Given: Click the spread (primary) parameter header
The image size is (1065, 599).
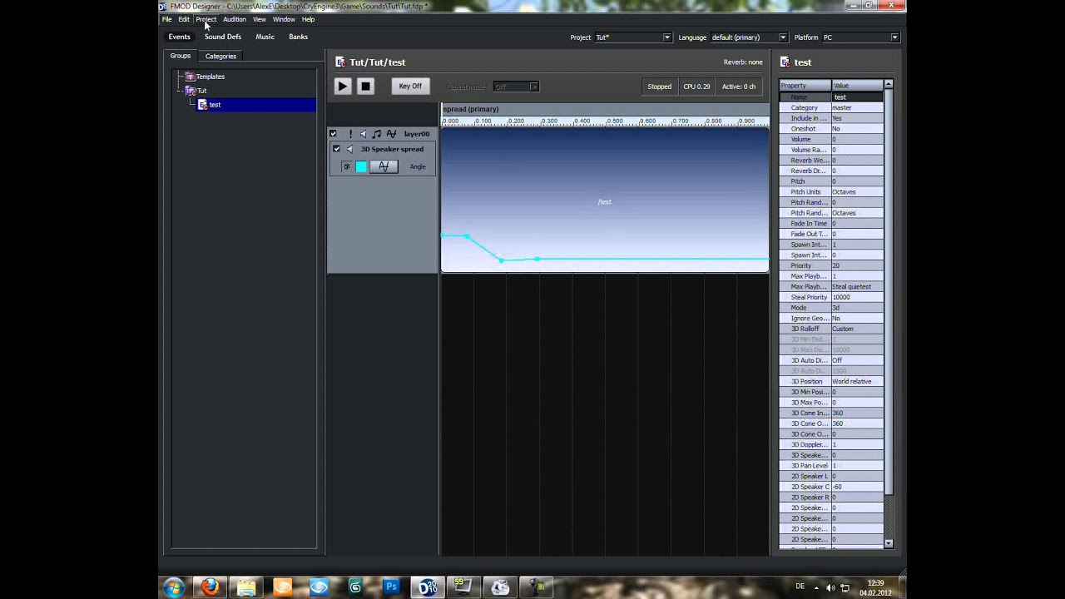Looking at the screenshot, I should click(605, 109).
